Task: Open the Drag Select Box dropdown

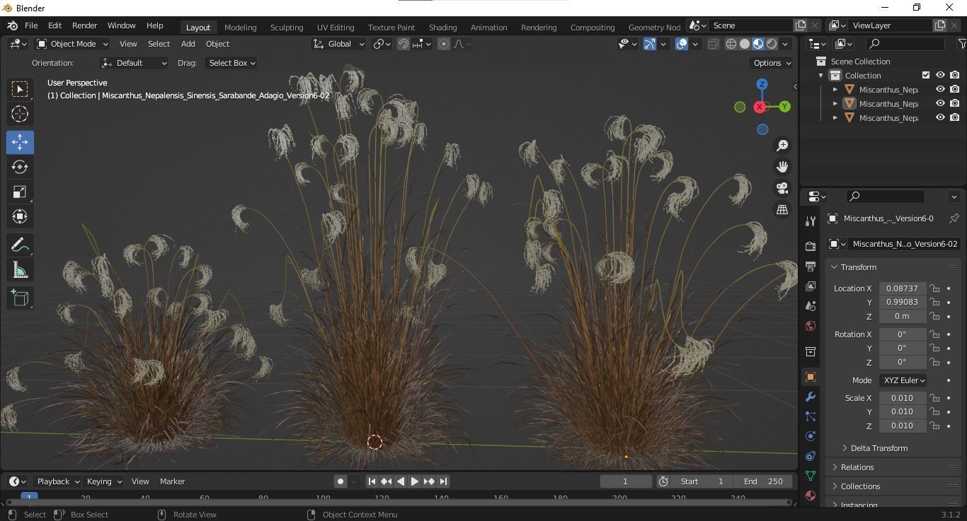Action: 231,63
